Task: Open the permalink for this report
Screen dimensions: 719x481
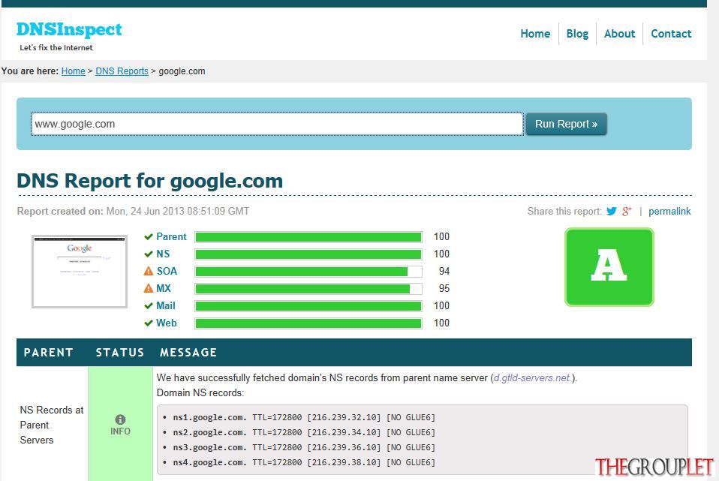Action: tap(669, 212)
